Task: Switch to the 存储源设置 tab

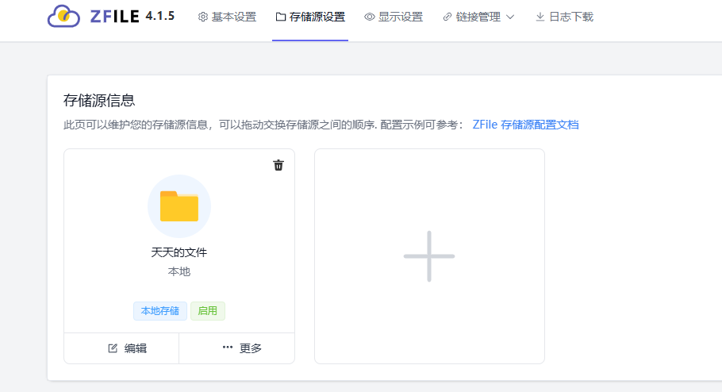Action: pos(310,17)
